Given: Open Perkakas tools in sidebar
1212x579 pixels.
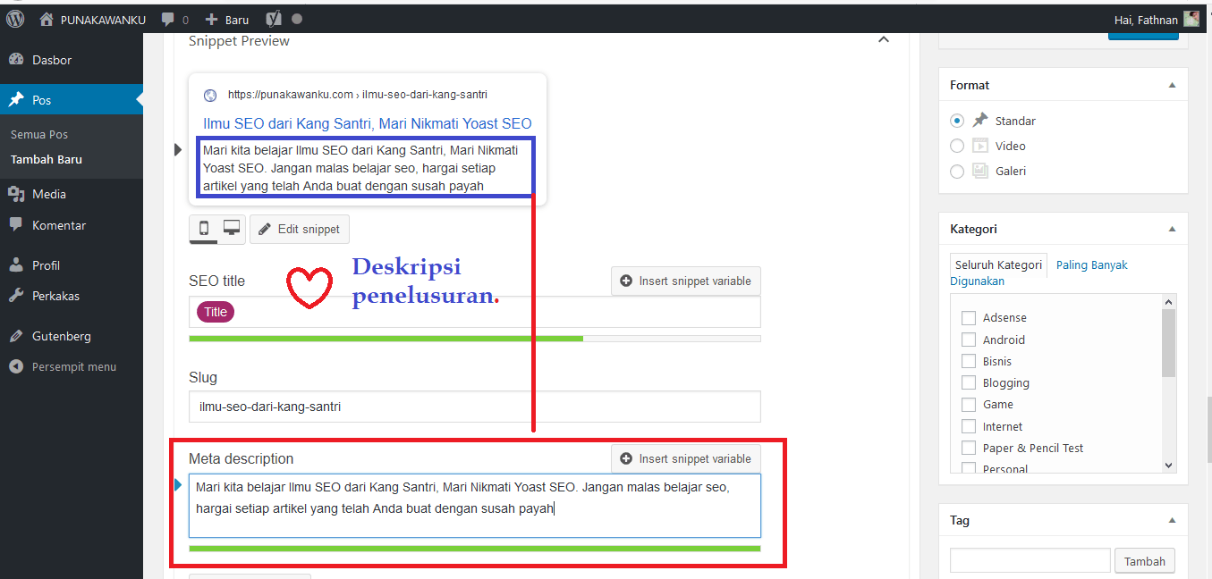Looking at the screenshot, I should coord(55,296).
